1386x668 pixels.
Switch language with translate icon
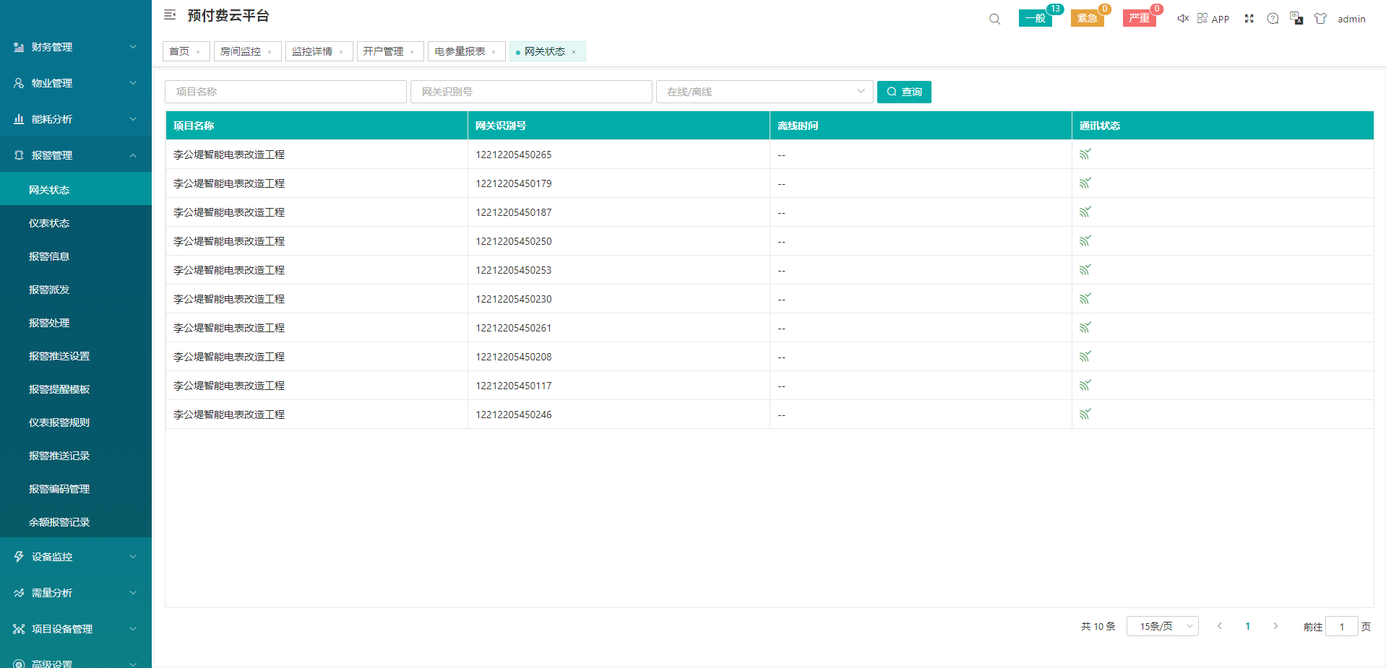click(1296, 18)
